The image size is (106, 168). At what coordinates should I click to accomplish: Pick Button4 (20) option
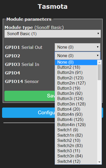[76, 109]
